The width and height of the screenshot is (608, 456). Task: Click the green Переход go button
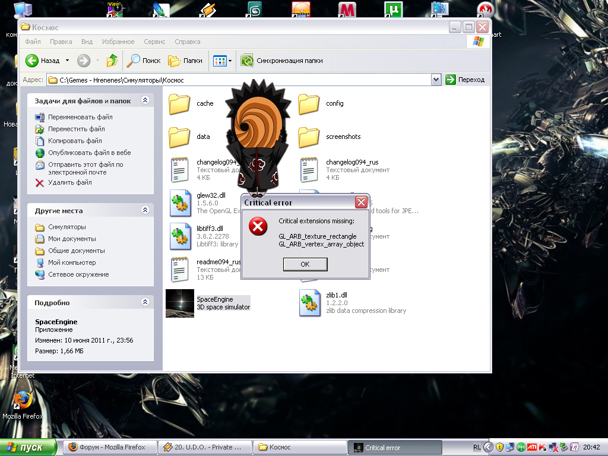tap(465, 80)
